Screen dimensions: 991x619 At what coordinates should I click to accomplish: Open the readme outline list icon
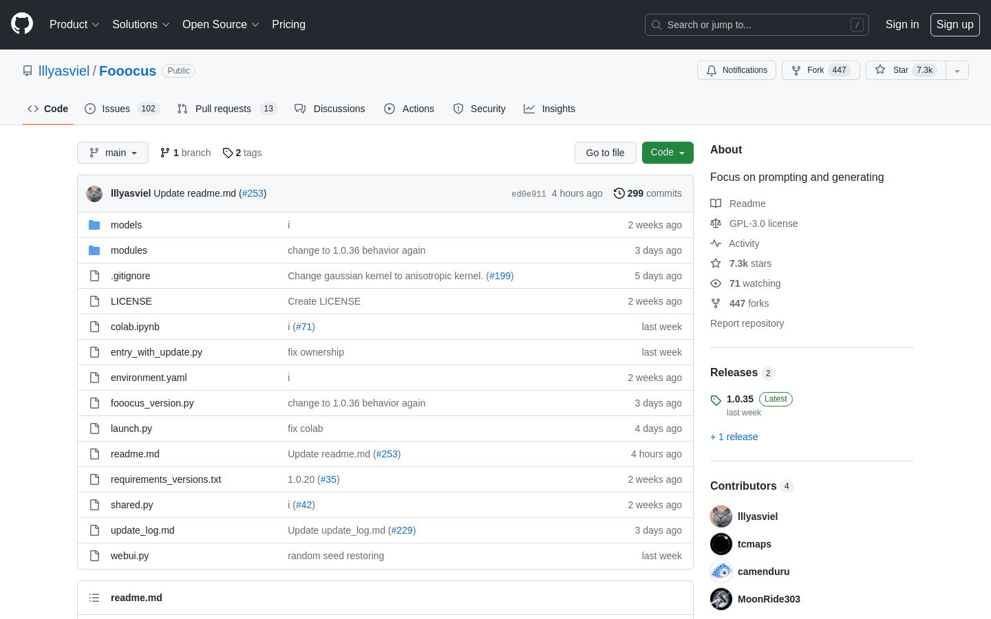click(94, 598)
